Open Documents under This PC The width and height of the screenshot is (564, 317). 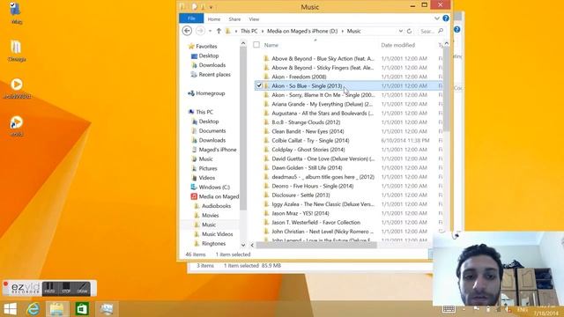212,131
